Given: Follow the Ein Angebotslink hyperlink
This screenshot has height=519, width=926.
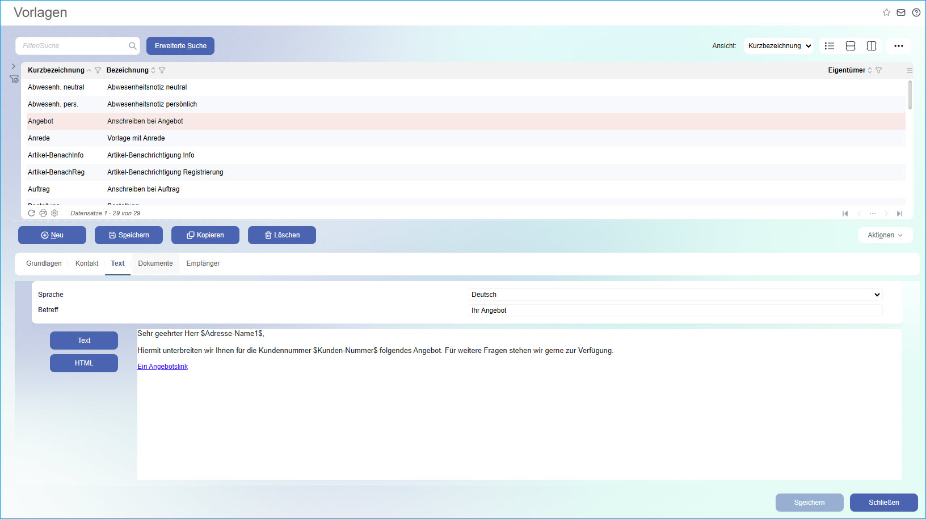Looking at the screenshot, I should [x=162, y=367].
